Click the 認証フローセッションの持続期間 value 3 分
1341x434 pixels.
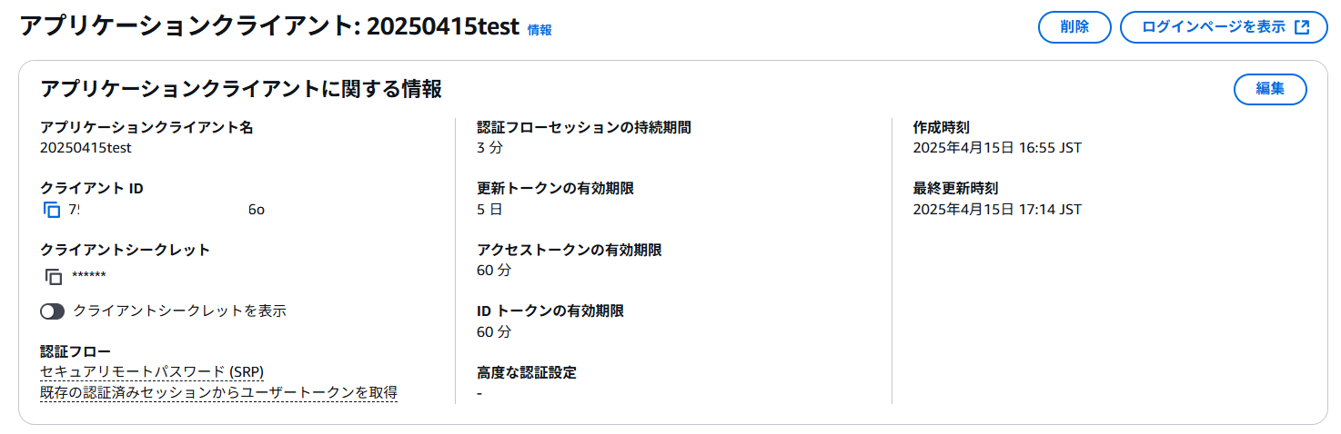pyautogui.click(x=489, y=147)
